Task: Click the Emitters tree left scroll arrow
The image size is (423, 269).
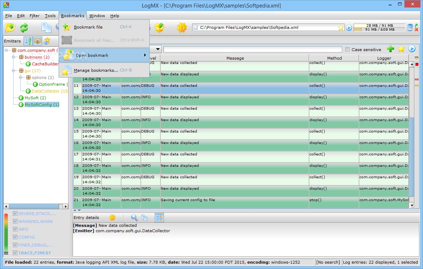Action: [6, 206]
